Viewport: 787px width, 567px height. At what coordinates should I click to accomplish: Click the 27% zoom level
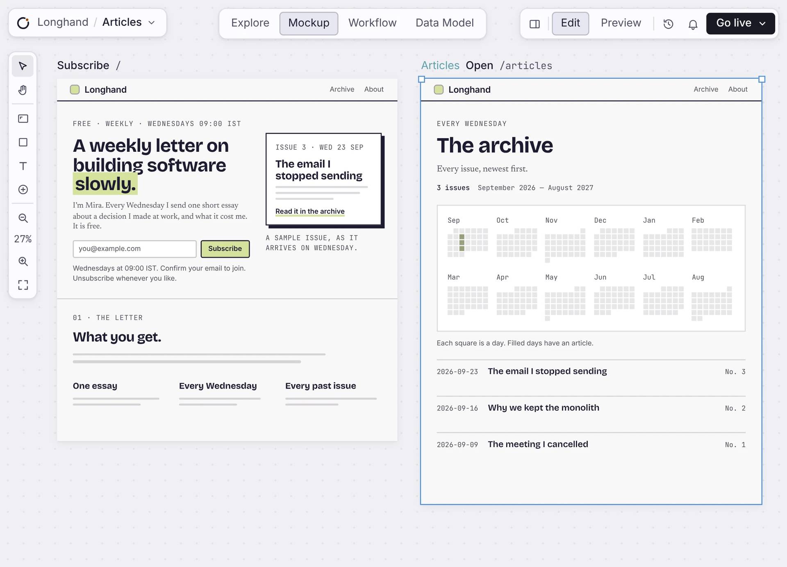23,239
